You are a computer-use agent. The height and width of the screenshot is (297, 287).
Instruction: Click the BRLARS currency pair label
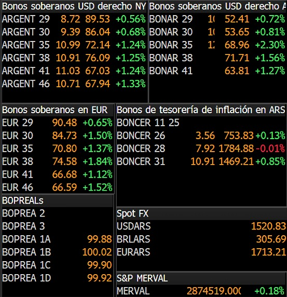pyautogui.click(x=133, y=239)
